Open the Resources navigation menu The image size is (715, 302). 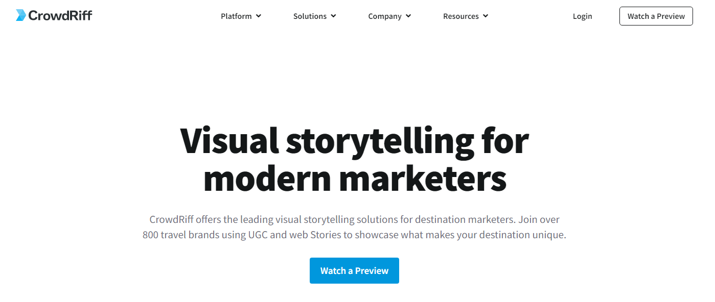pos(461,16)
